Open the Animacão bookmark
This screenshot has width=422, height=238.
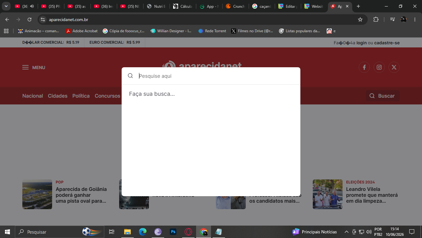(x=38, y=31)
